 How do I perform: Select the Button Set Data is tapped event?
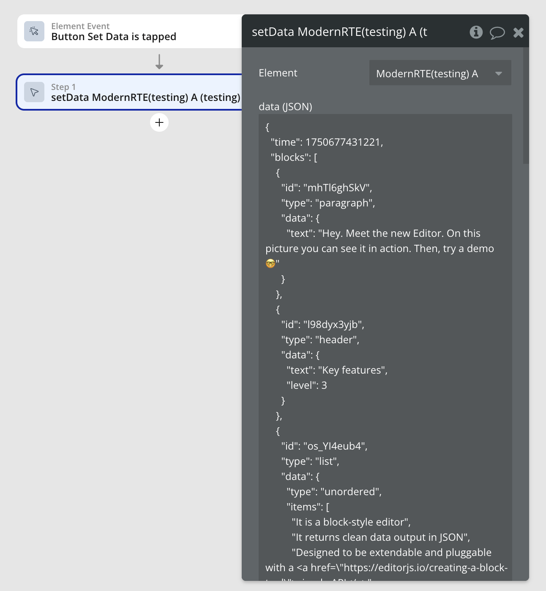(127, 32)
